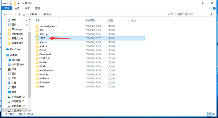Click the up one level arrow
218x118 pixels.
click(x=19, y=14)
